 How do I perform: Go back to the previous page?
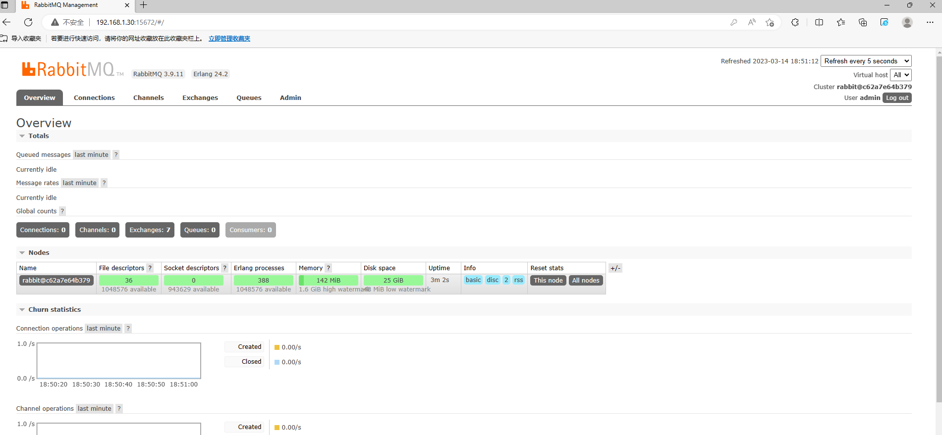(x=6, y=22)
